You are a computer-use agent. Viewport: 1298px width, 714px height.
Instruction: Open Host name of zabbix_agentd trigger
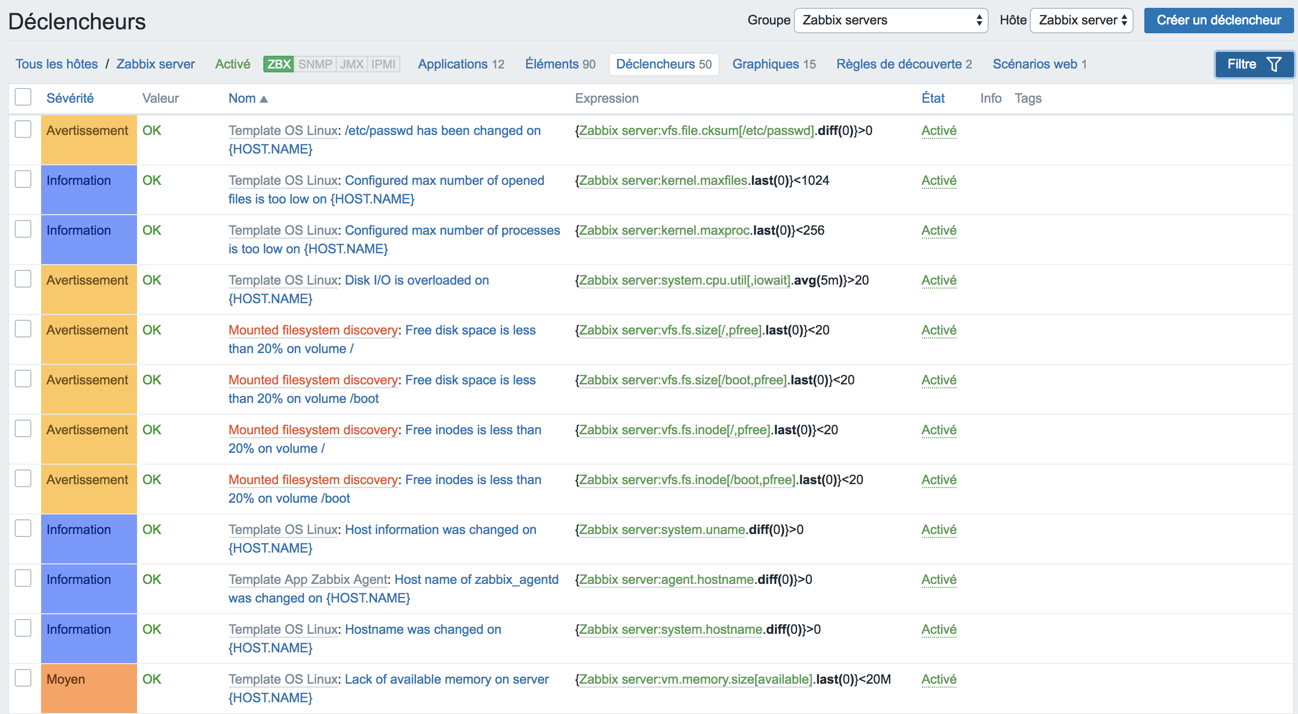(x=394, y=588)
